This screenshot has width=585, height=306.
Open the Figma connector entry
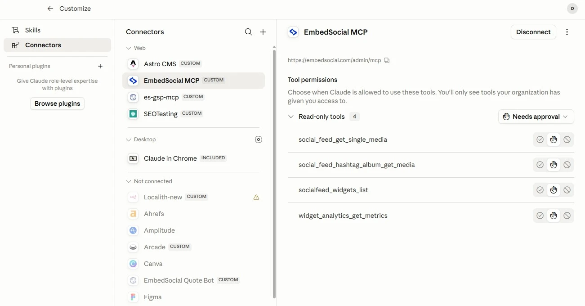point(193,297)
